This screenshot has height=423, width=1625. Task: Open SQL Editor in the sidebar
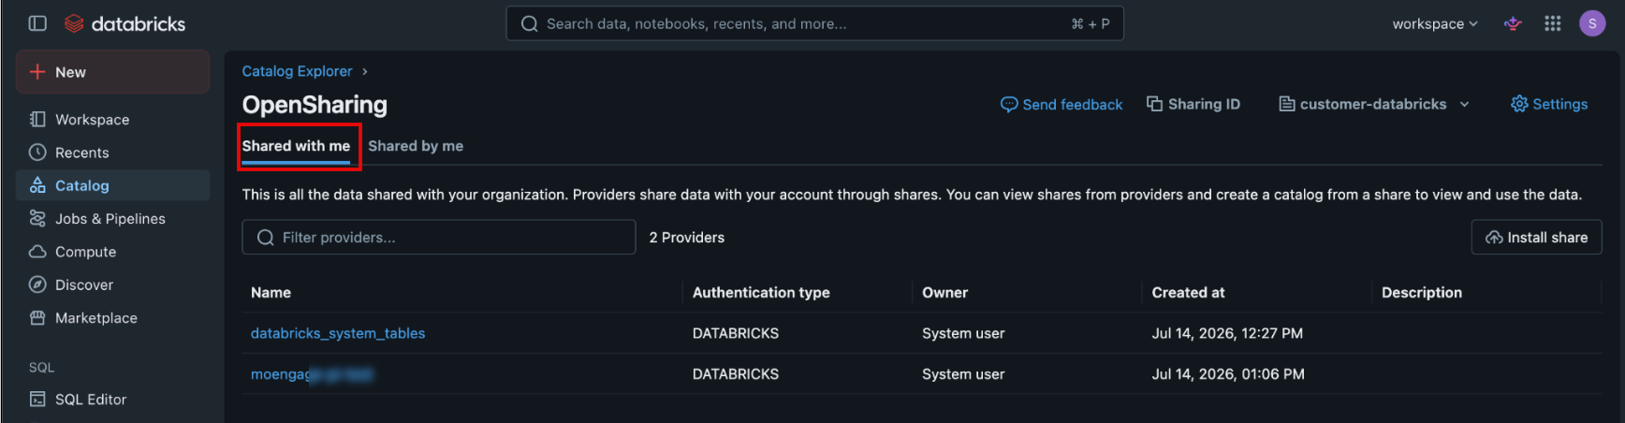113,400
